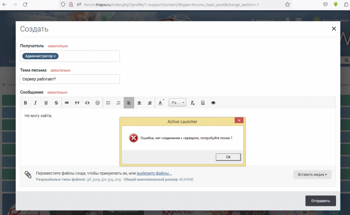Select right text alignment
The image size is (350, 215).
[149, 103]
